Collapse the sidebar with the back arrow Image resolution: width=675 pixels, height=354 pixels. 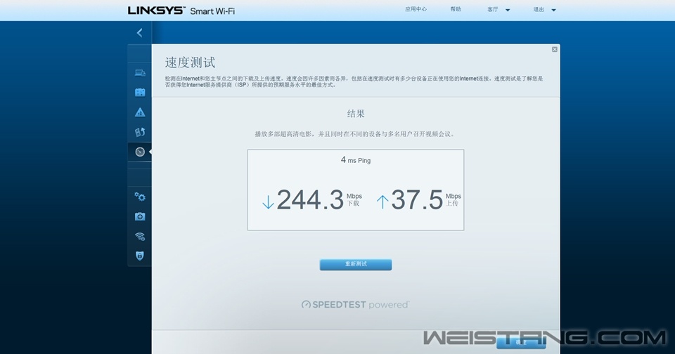[x=139, y=33]
